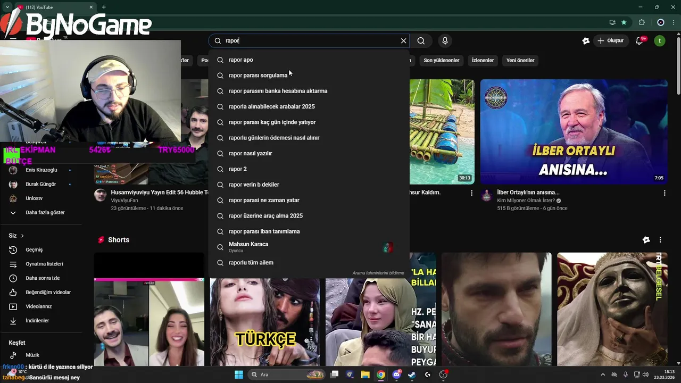This screenshot has width=681, height=383.
Task: Open Chrome's three-dot menu
Action: [674, 22]
